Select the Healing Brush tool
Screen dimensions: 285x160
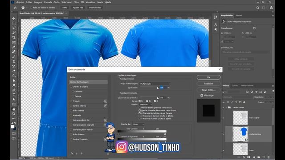(14, 52)
